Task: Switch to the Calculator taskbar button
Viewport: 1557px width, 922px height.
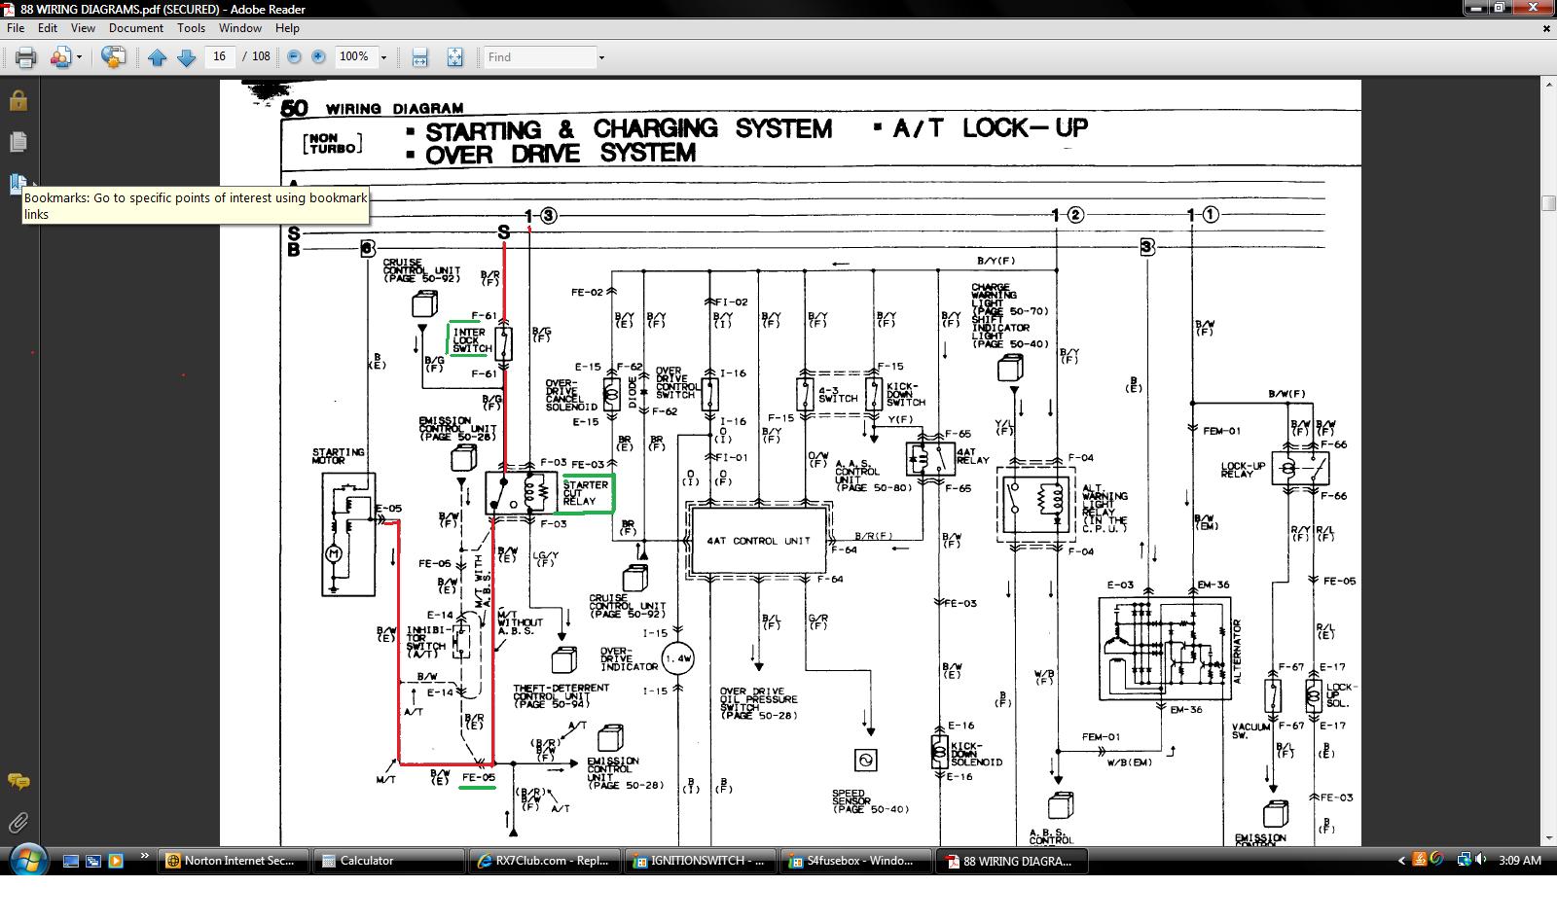Action: [389, 861]
